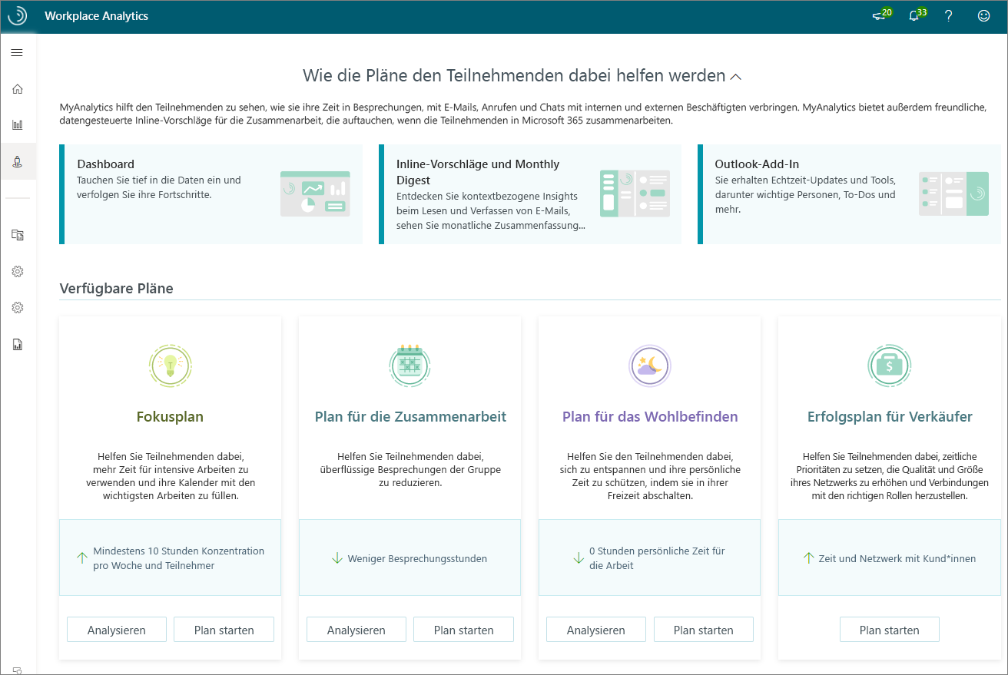The width and height of the screenshot is (1008, 675).
Task: Click the Dashboard card illustration
Action: pyautogui.click(x=315, y=194)
